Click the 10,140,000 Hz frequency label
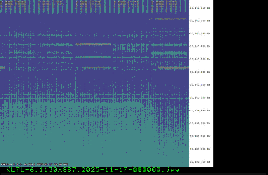The height and width of the screenshot is (175, 268). tap(200, 98)
